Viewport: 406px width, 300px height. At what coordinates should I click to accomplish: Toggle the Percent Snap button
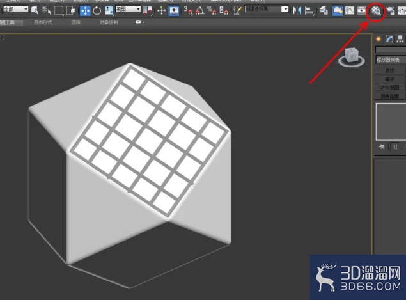point(212,11)
